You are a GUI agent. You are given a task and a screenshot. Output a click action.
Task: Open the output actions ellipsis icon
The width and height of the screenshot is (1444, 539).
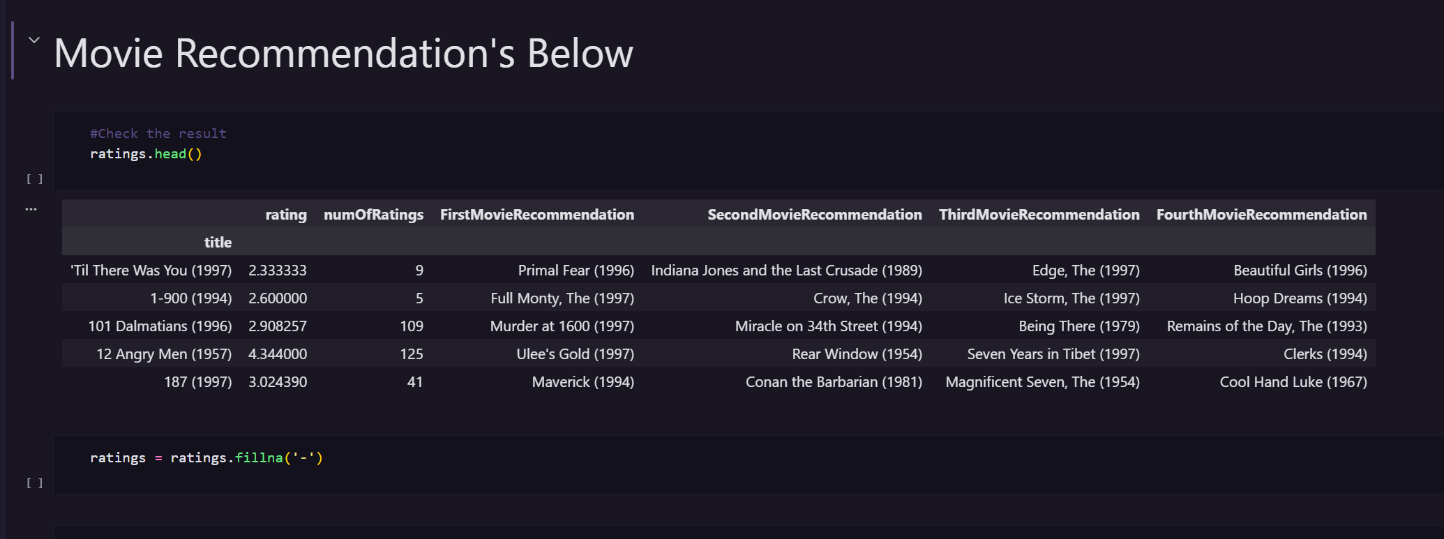(x=31, y=209)
